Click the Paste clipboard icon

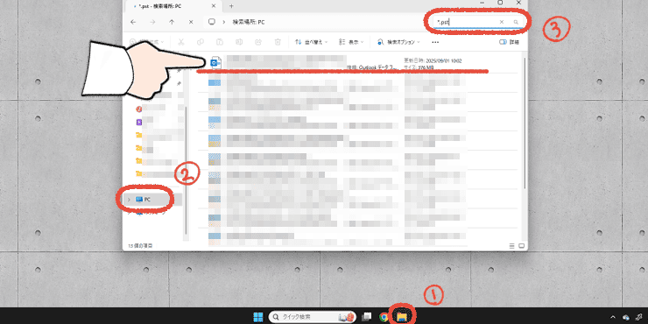tap(220, 42)
